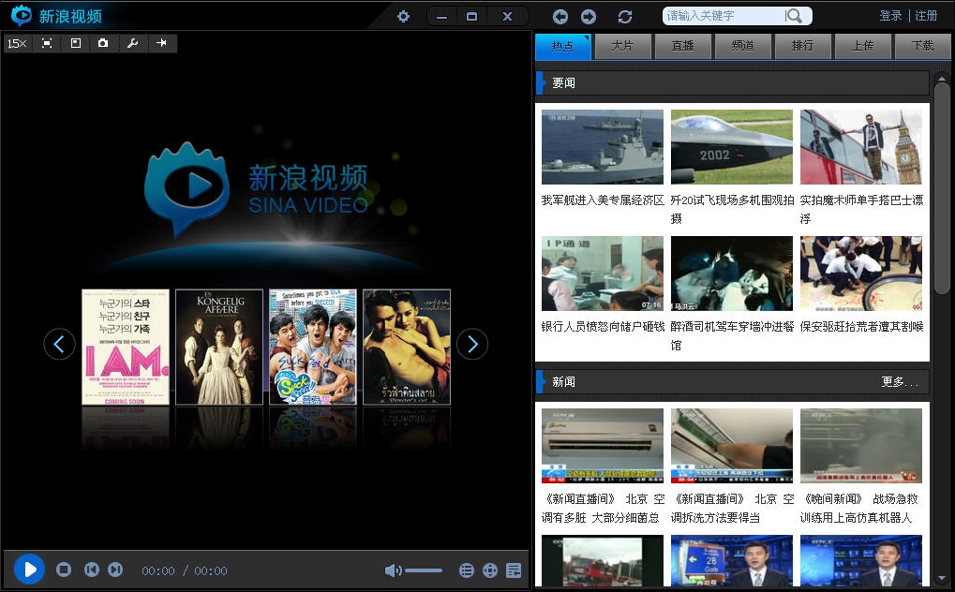955x592 pixels.
Task: Show next posters with right carousel arrow
Action: pyautogui.click(x=472, y=345)
